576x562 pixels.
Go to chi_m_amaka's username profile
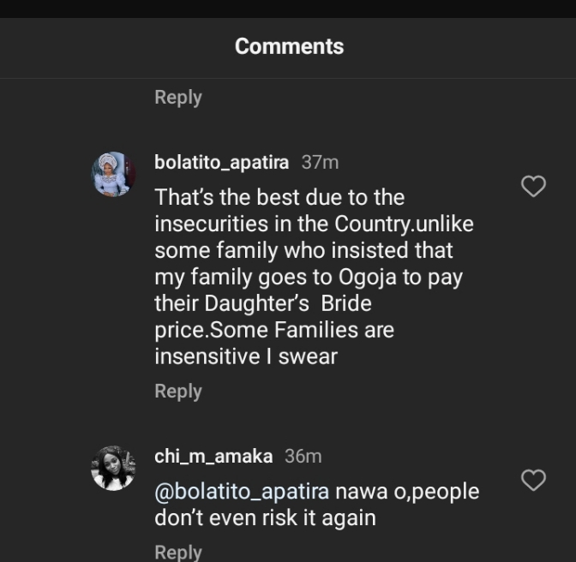[x=213, y=457]
